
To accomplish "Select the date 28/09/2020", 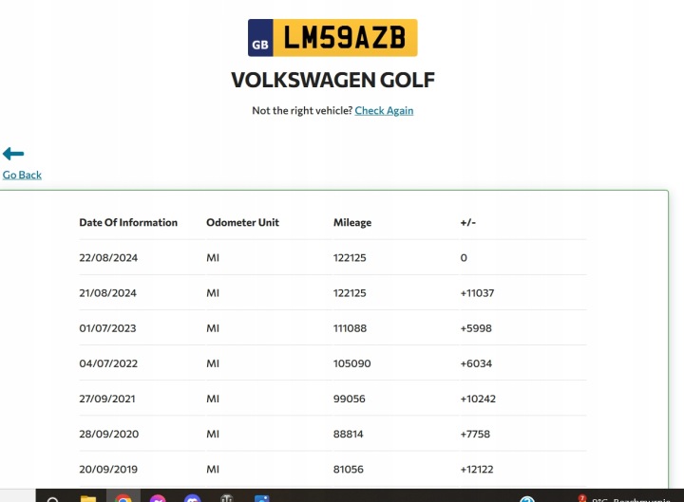I will pos(109,434).
